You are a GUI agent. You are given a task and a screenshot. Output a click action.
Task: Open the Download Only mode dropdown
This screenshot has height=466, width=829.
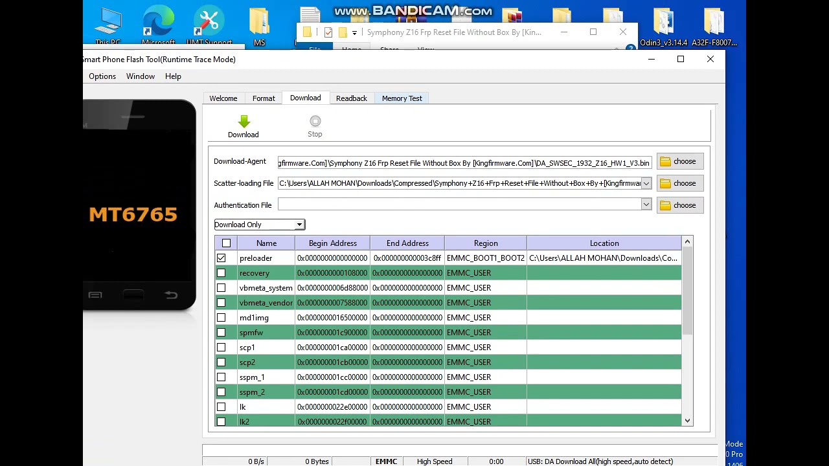(259, 225)
